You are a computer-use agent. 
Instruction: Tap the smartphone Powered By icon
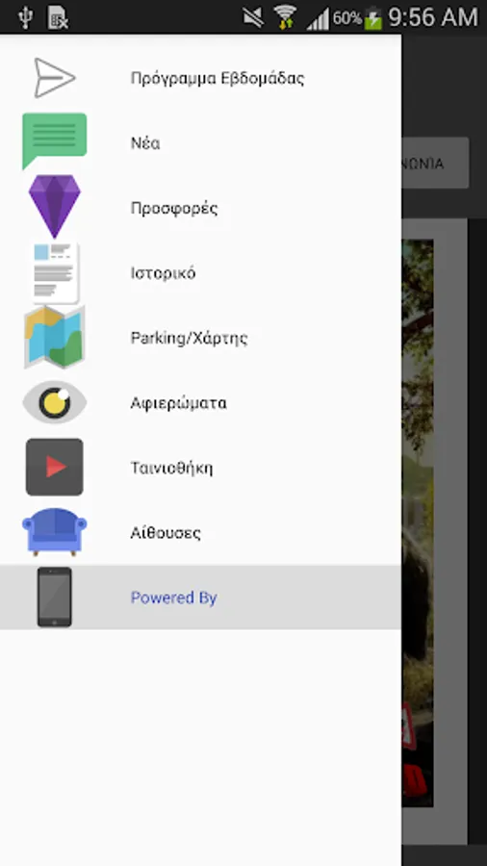coord(54,597)
